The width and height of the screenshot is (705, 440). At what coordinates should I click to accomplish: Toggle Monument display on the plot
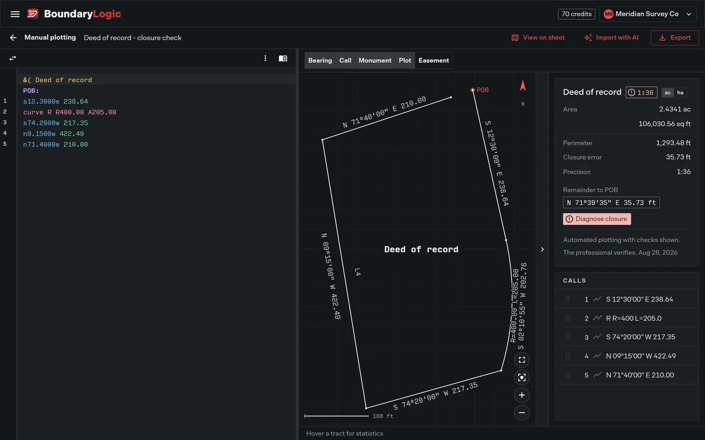[375, 60]
